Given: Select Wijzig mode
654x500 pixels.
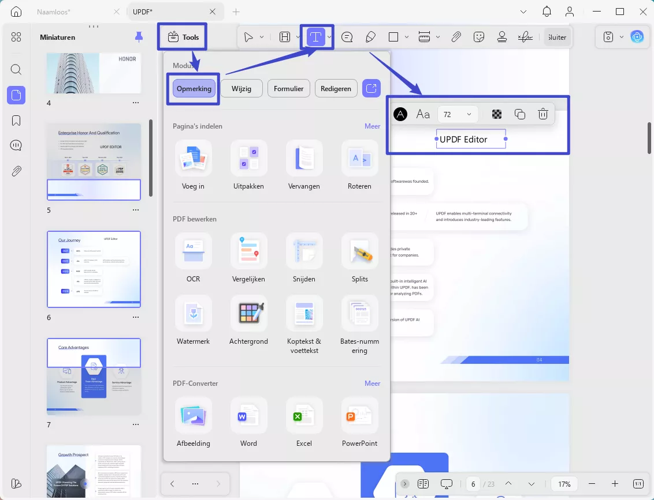Looking at the screenshot, I should pyautogui.click(x=241, y=89).
